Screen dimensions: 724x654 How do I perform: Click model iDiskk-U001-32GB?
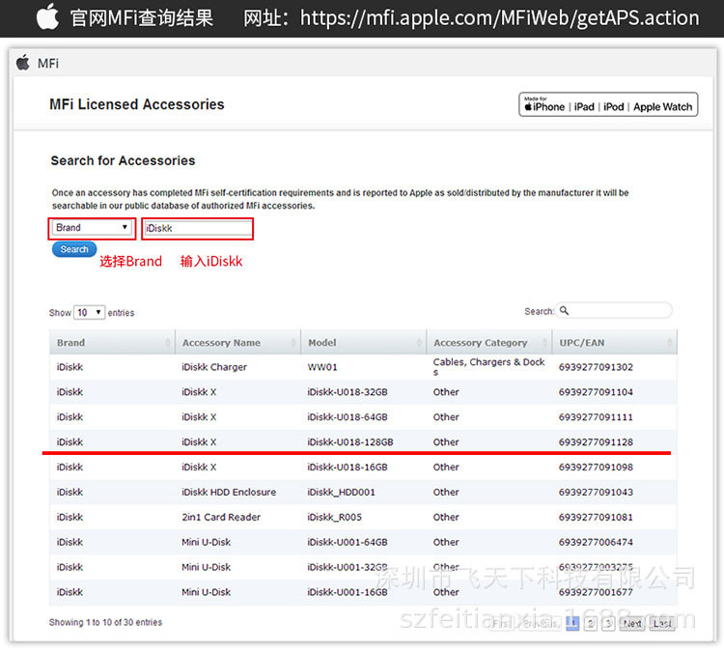pyautogui.click(x=348, y=567)
